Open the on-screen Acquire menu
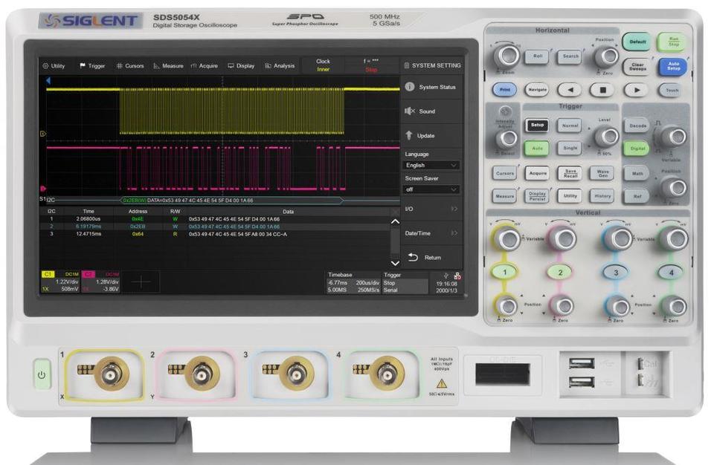Screen dimensions: 714x465 204,66
